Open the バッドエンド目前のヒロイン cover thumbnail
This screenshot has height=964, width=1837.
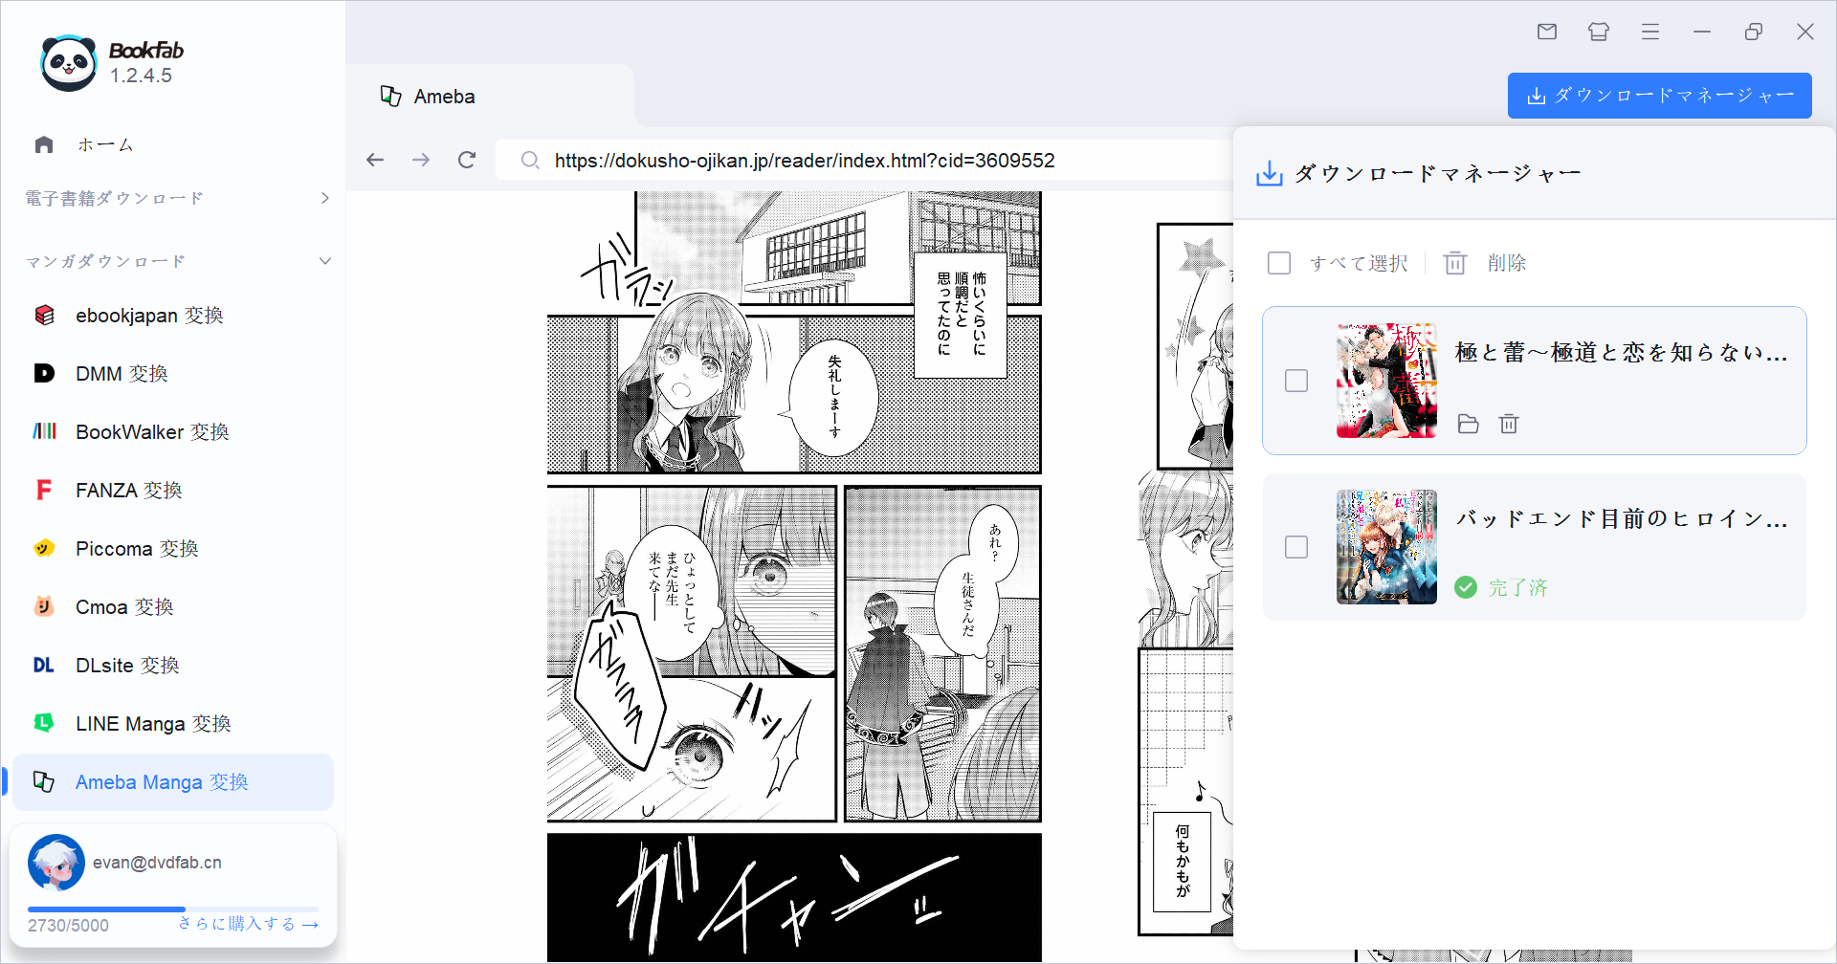click(x=1386, y=547)
